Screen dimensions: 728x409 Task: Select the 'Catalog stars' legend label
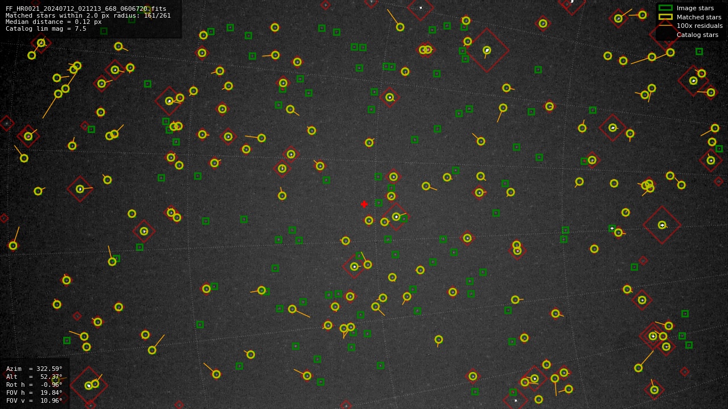(x=697, y=35)
